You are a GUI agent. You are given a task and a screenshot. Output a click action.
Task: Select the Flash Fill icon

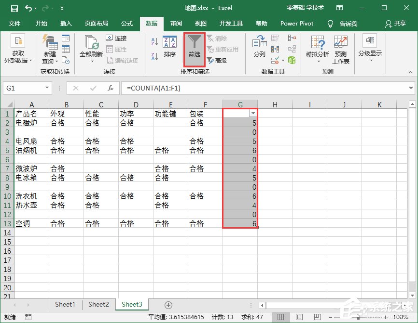[x=274, y=37]
